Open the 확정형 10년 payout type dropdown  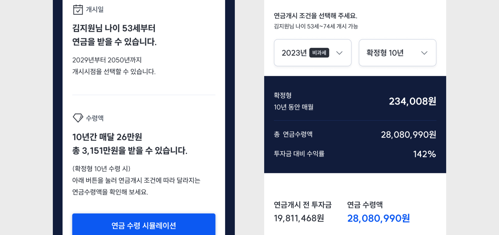(x=397, y=53)
